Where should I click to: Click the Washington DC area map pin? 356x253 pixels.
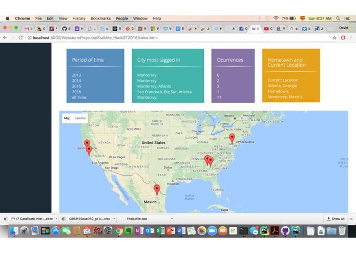232,139
